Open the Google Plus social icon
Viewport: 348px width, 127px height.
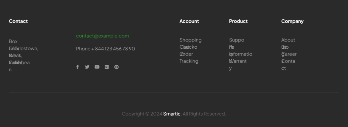point(107,67)
